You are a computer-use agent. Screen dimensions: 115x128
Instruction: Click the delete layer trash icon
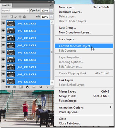tap(47, 87)
